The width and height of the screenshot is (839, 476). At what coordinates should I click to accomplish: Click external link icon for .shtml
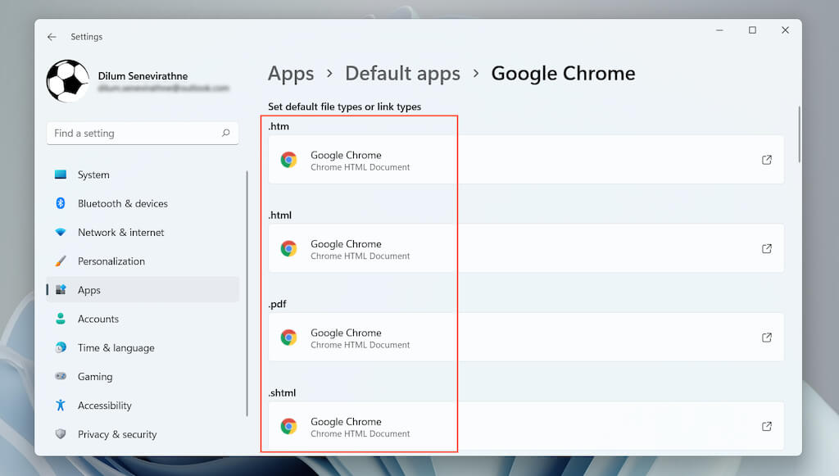click(x=767, y=426)
